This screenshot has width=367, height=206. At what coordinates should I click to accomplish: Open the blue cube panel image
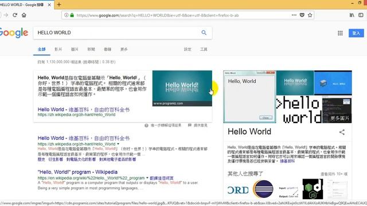[x=333, y=82]
